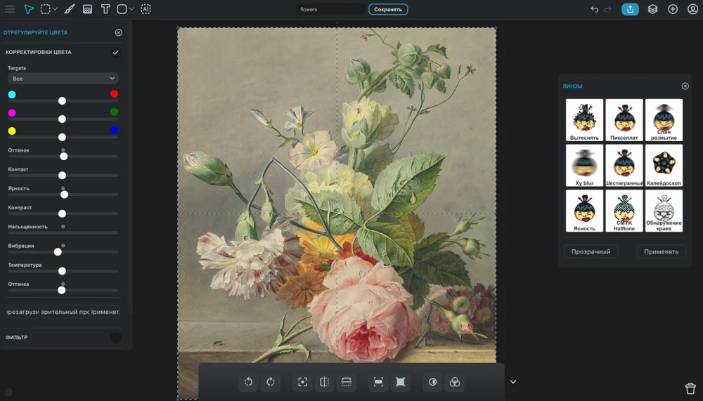Image resolution: width=703 pixels, height=401 pixels.
Task: Close the Отрегулируйте цвета panel
Action: pyautogui.click(x=118, y=32)
